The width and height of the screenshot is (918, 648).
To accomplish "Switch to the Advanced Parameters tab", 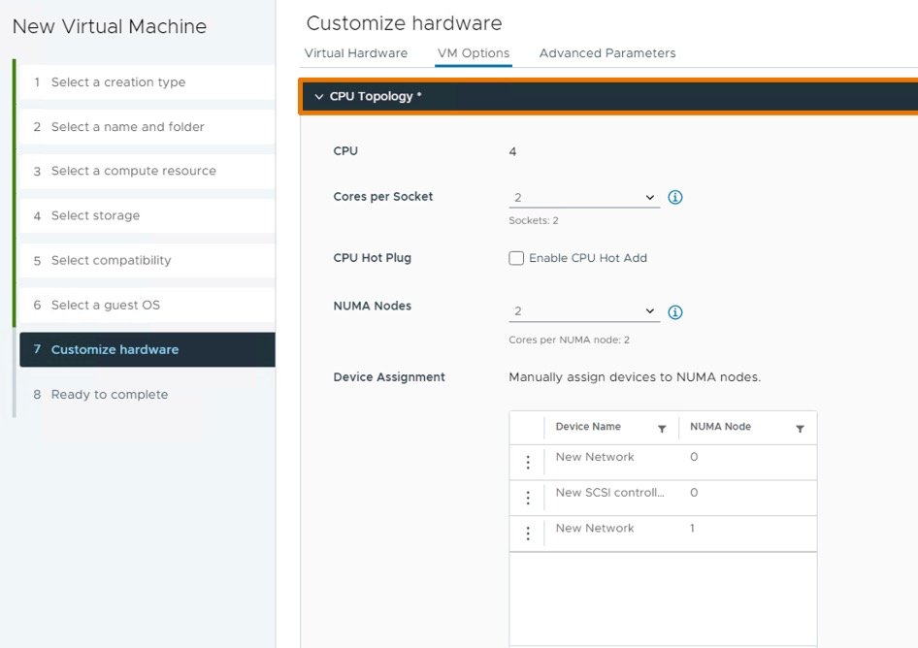I will (x=607, y=53).
